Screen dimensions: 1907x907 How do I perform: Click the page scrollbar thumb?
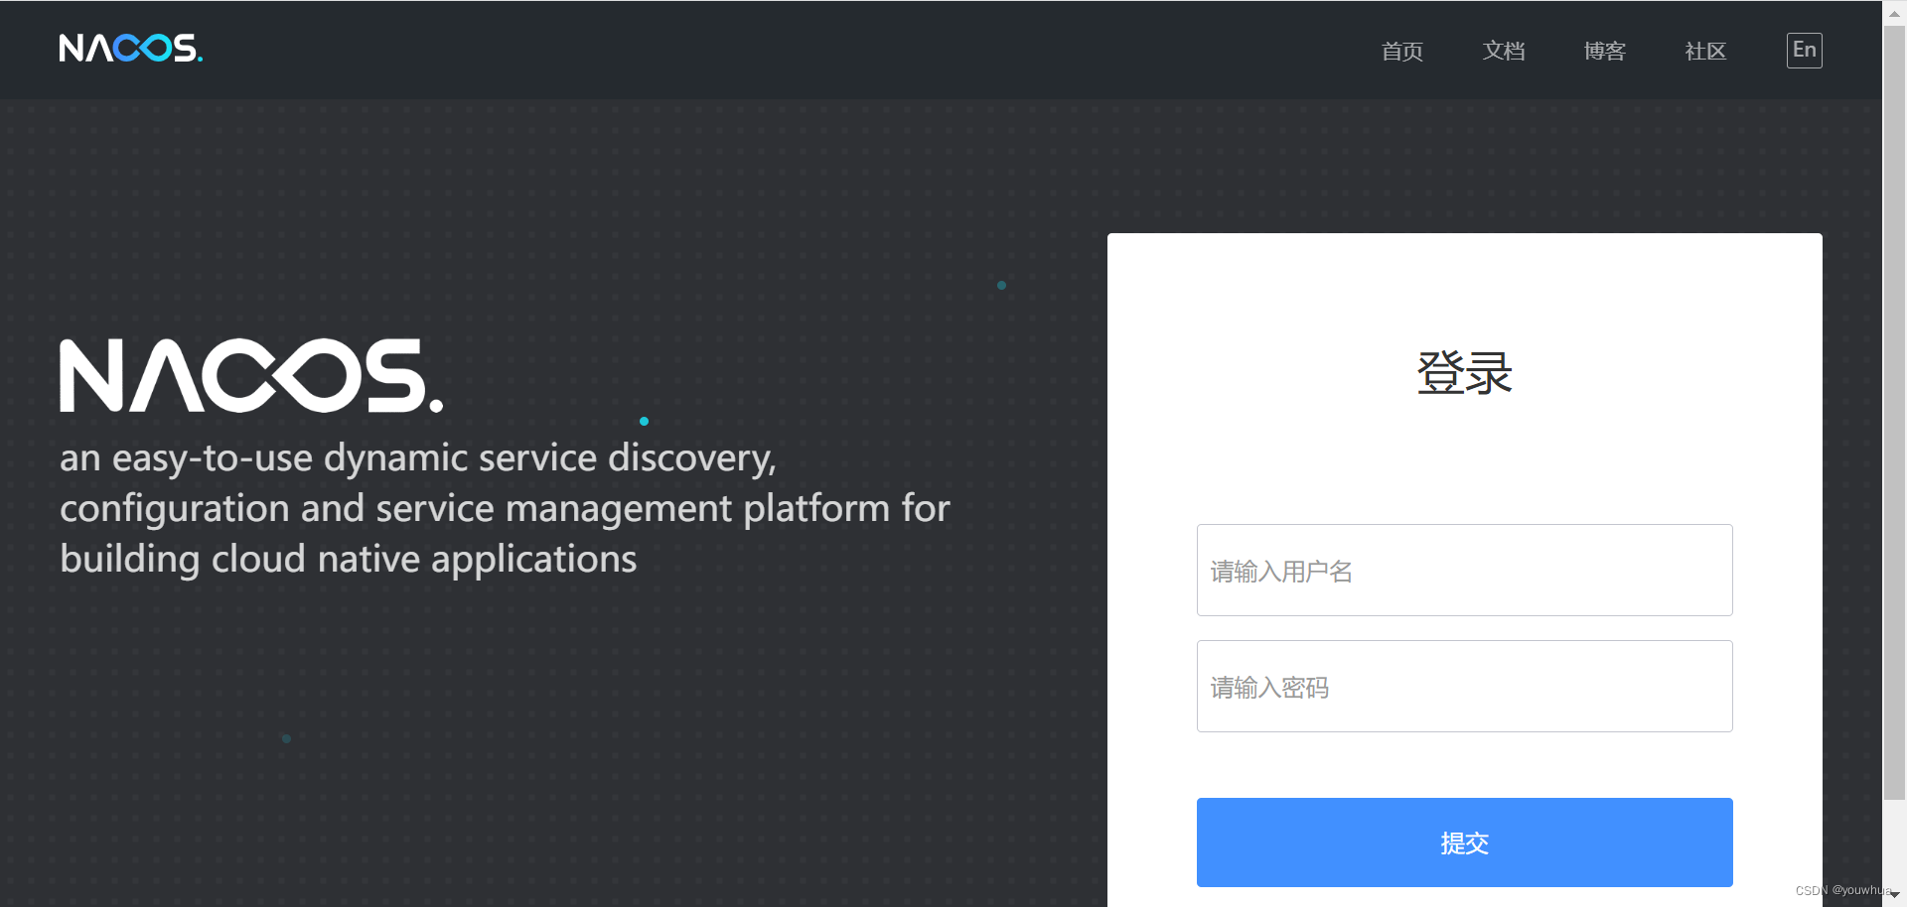pyautogui.click(x=1894, y=412)
